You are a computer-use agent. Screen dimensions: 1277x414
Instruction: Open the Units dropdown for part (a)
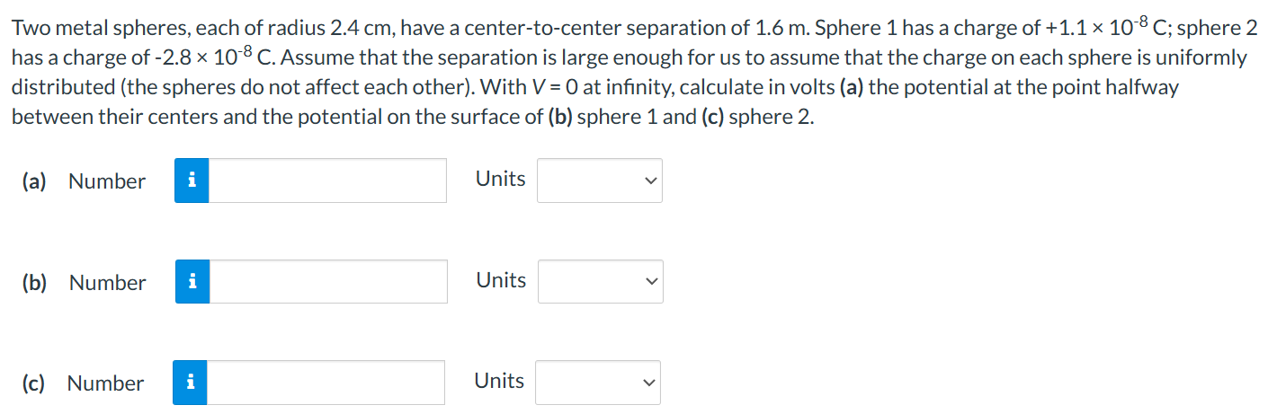tap(599, 181)
